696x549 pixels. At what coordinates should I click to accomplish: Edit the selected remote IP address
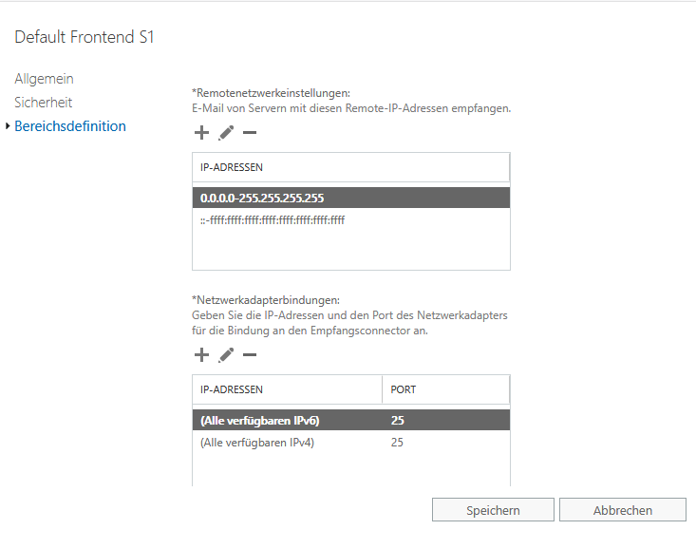pos(226,132)
